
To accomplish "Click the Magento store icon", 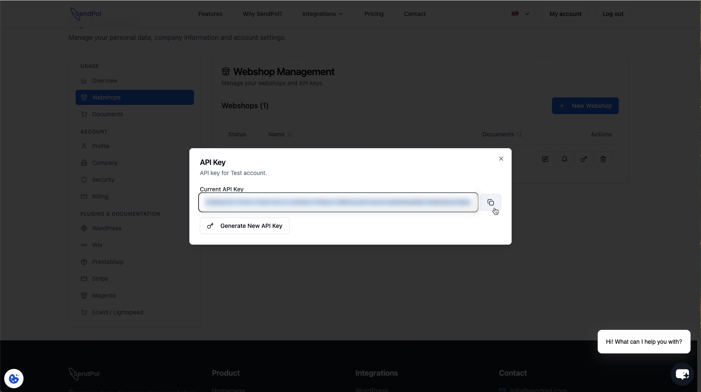I will click(x=84, y=295).
